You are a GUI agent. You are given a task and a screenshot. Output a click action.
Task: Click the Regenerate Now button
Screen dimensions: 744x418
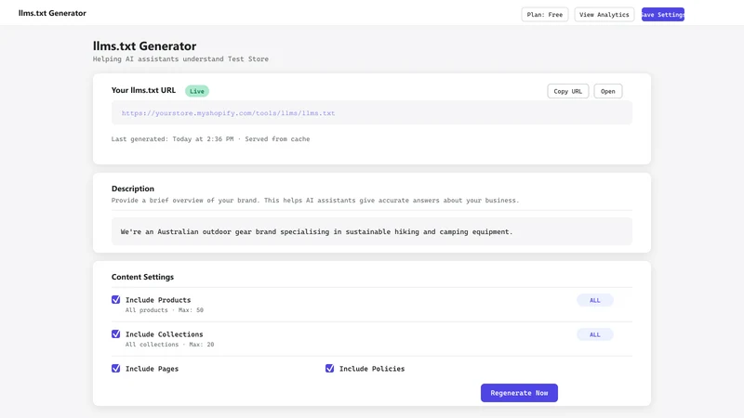pos(519,393)
